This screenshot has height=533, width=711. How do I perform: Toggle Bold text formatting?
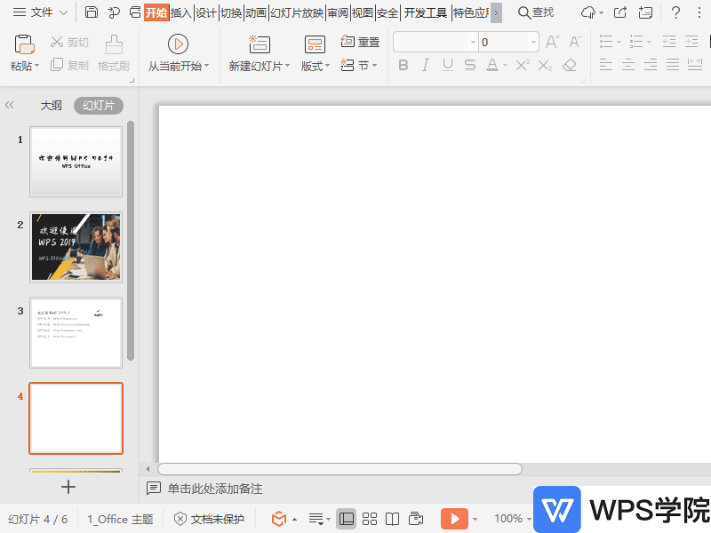click(x=403, y=65)
